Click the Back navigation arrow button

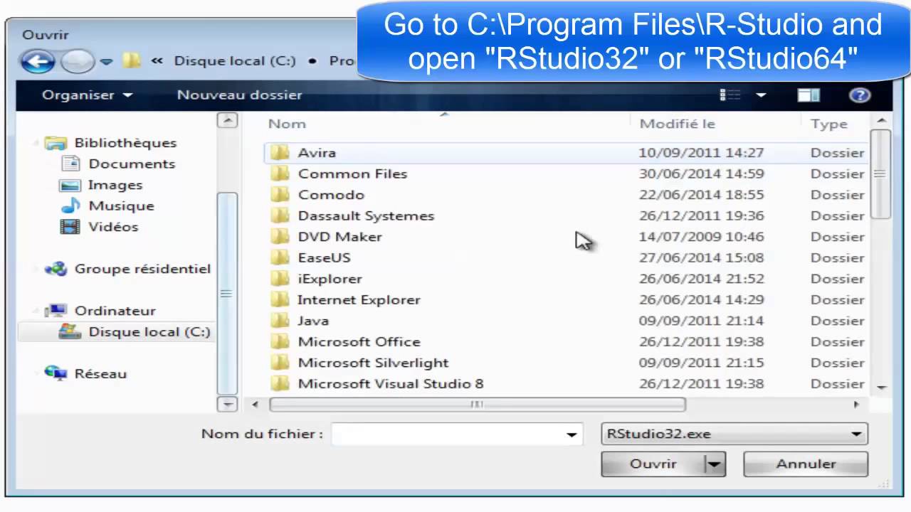[x=37, y=61]
